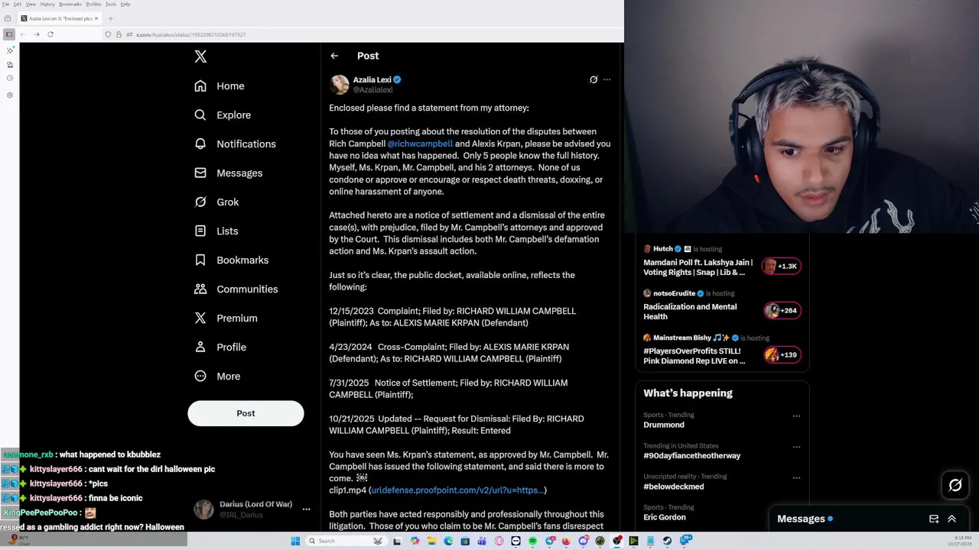This screenshot has width=979, height=550.
Task: Open the #PlayersOverProfits live space
Action: [x=694, y=356]
